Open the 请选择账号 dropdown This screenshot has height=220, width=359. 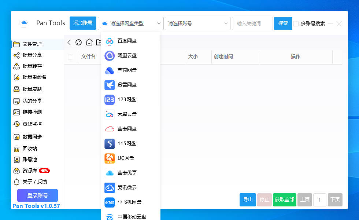[x=197, y=23]
